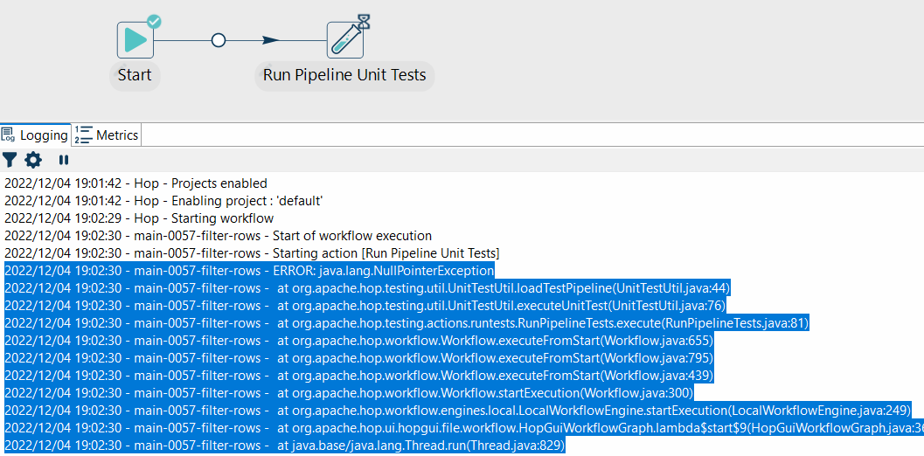Open log settings gear icon
The width and height of the screenshot is (924, 456).
[33, 160]
